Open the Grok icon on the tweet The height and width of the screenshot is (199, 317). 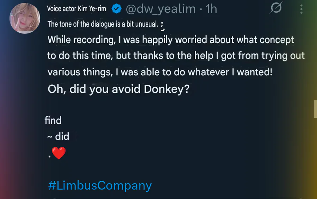pos(276,8)
